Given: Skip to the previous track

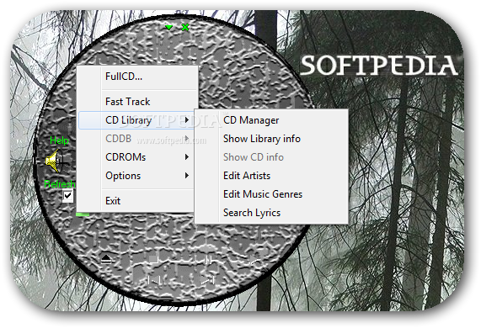Looking at the screenshot, I should [x=154, y=280].
